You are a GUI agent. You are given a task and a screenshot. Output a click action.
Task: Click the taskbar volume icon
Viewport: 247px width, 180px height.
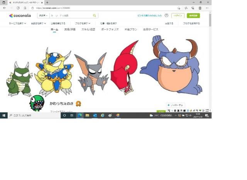tap(190, 115)
